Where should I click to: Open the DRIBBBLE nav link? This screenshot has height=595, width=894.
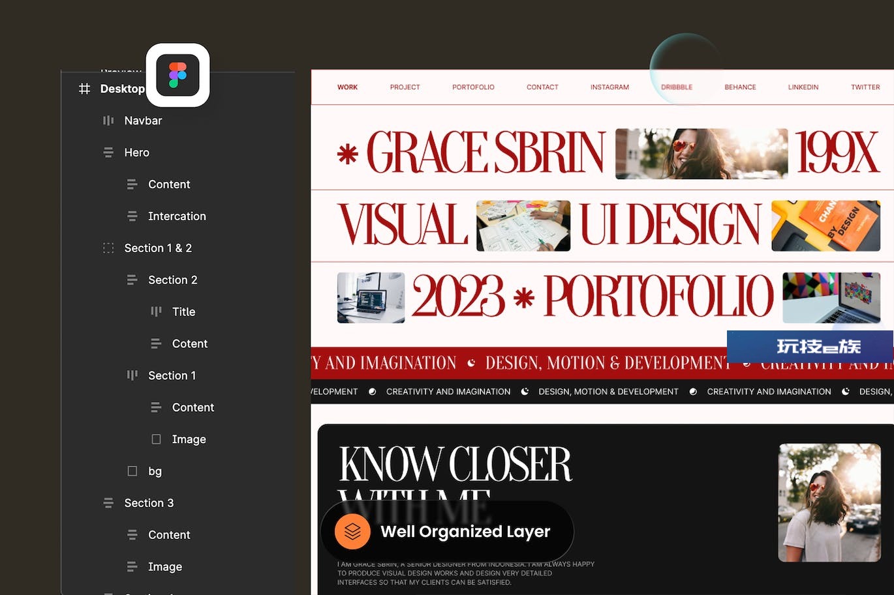[677, 87]
